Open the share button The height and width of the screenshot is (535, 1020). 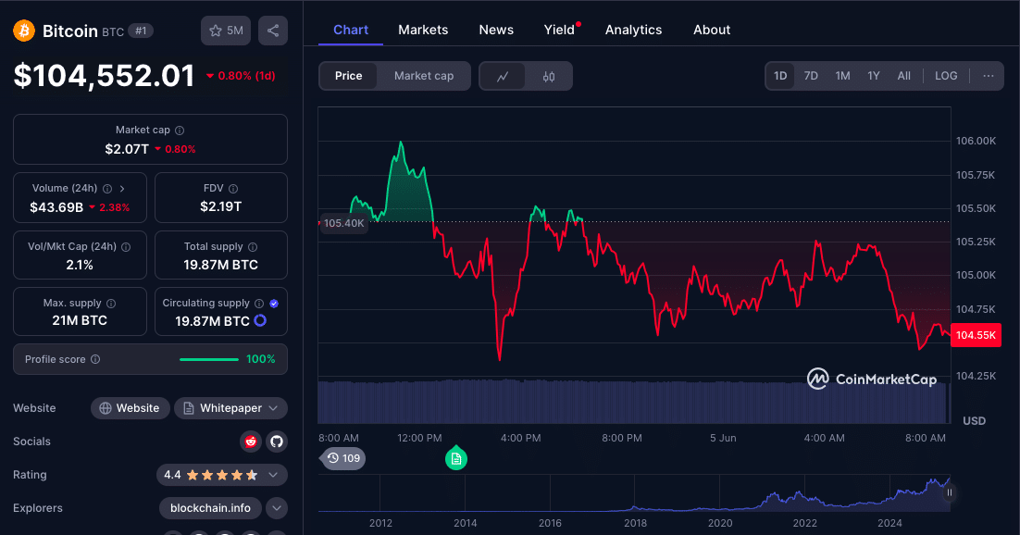272,31
